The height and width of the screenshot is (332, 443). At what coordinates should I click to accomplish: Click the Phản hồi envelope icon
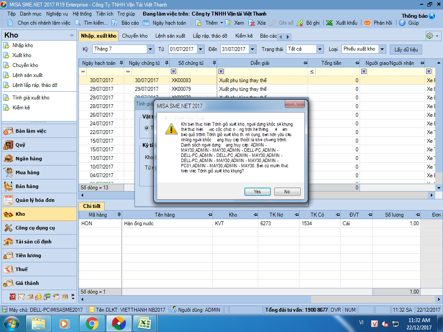tap(367, 23)
